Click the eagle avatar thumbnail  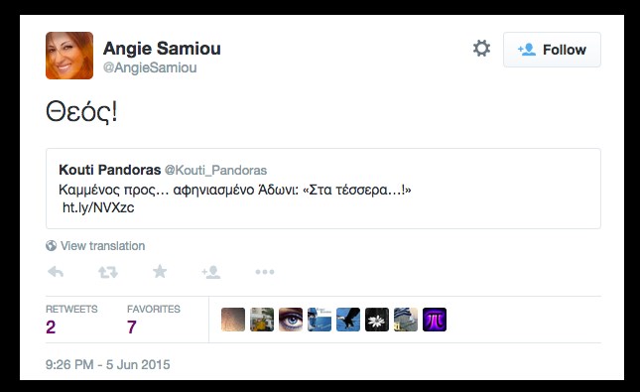pyautogui.click(x=348, y=320)
